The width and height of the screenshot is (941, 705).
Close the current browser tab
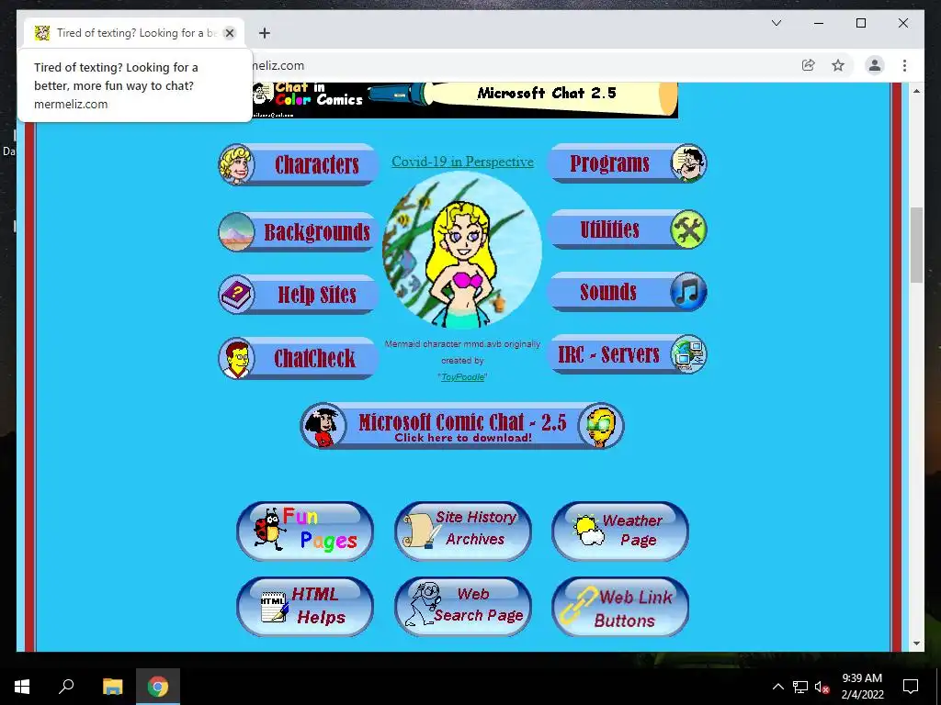click(229, 33)
